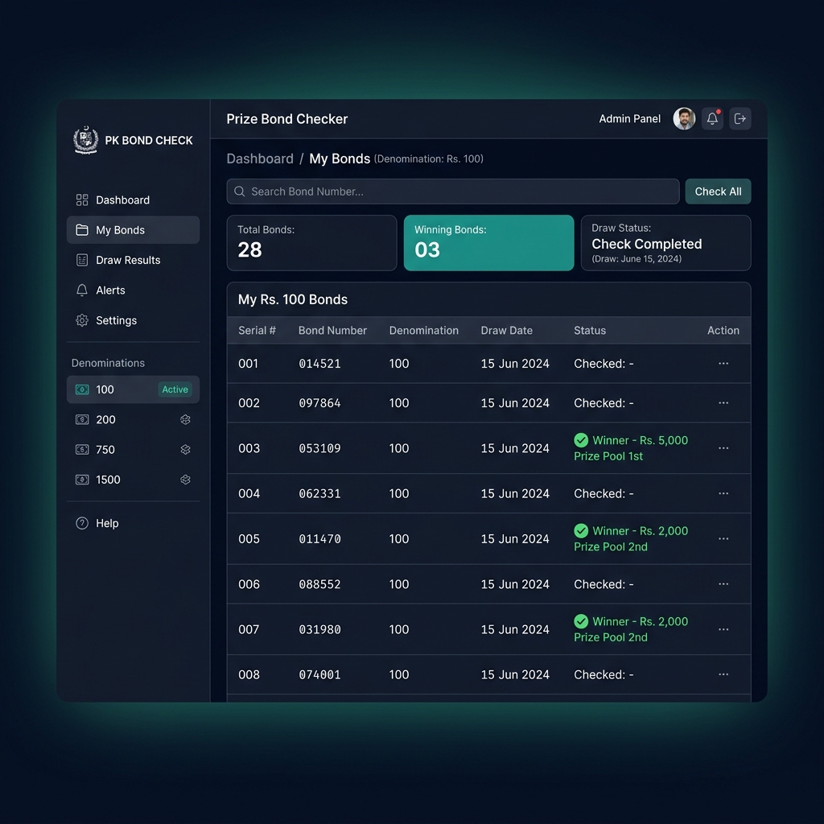Click bond number 088552
The width and height of the screenshot is (824, 824).
[319, 584]
